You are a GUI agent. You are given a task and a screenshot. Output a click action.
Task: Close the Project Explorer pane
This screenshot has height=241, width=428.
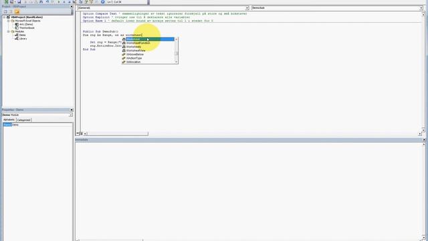tap(72, 7)
